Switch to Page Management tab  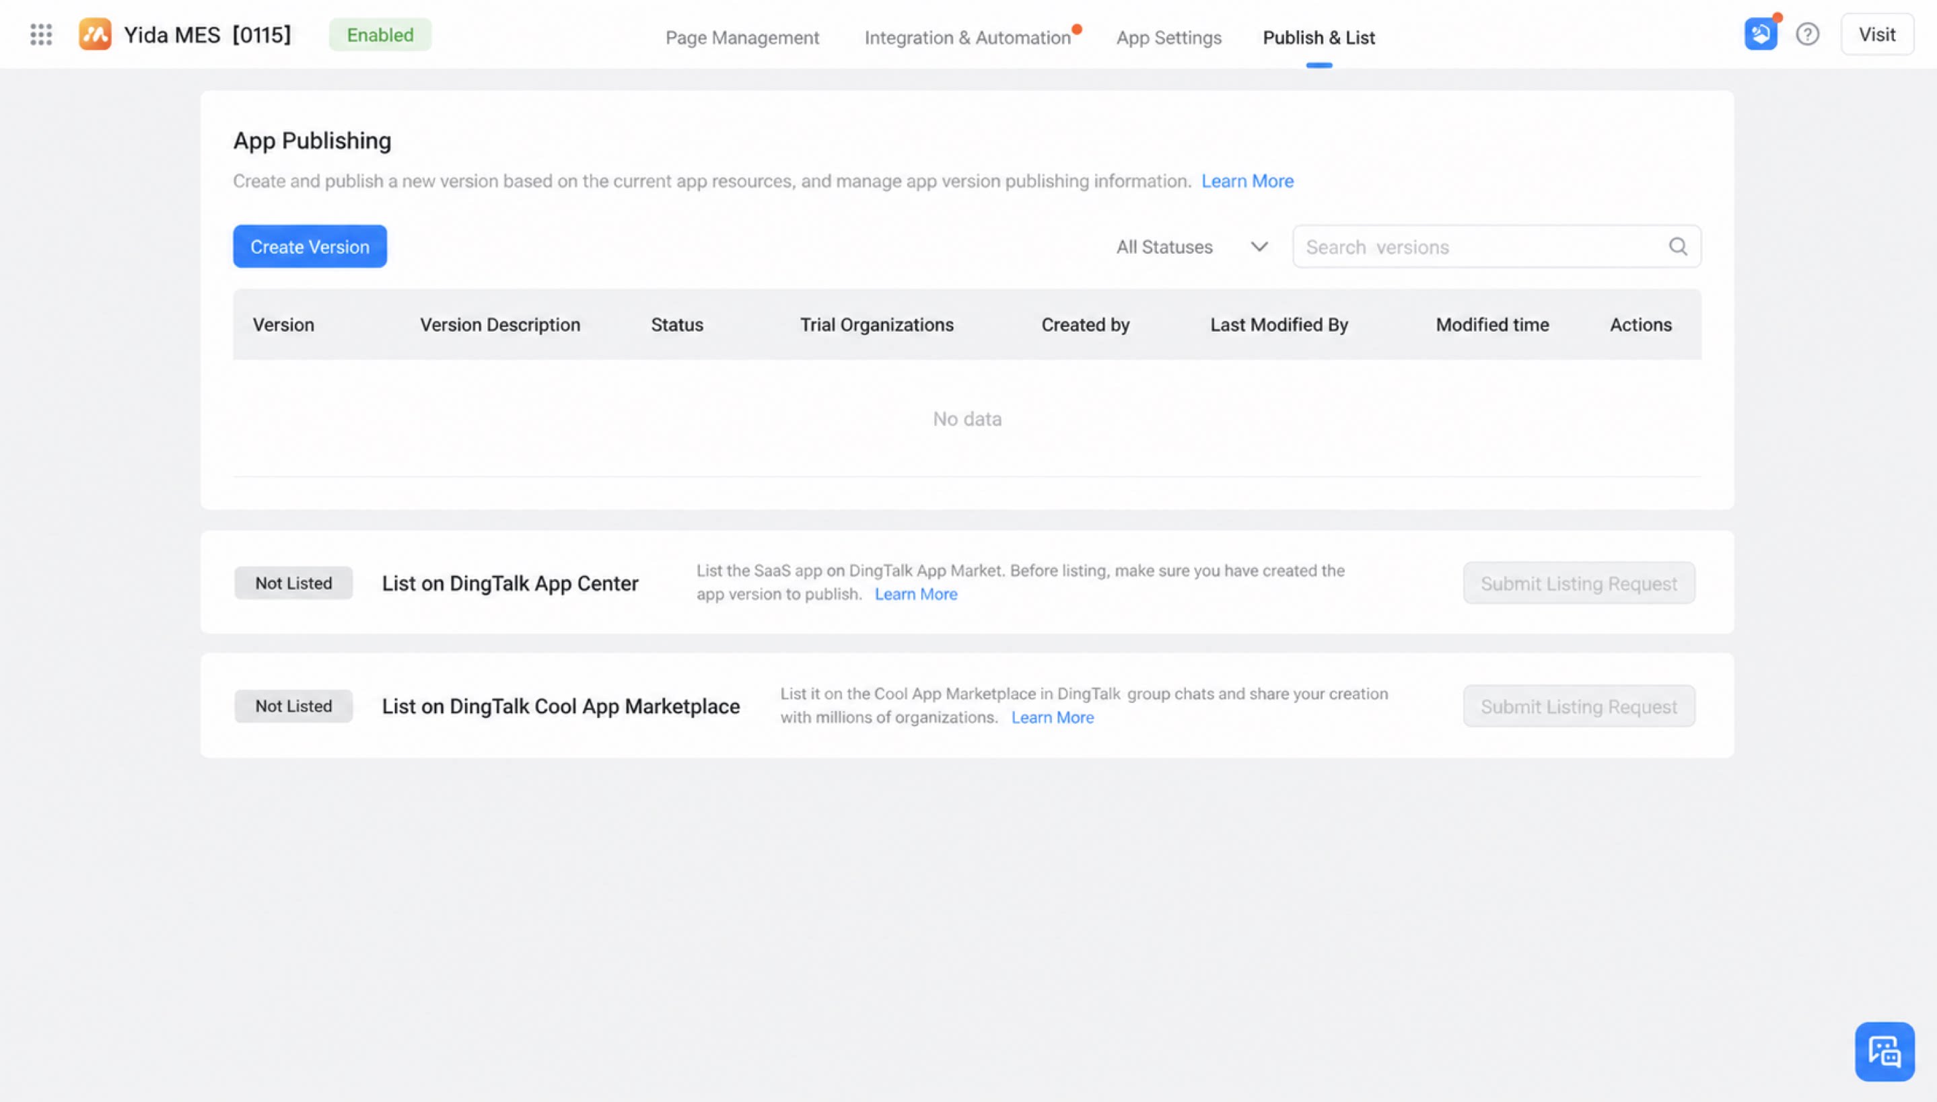(x=742, y=37)
